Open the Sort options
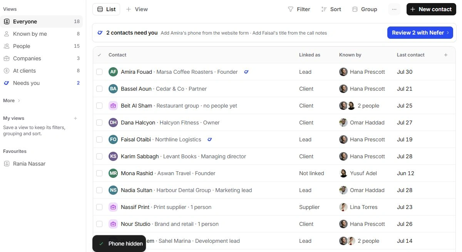 [331, 9]
